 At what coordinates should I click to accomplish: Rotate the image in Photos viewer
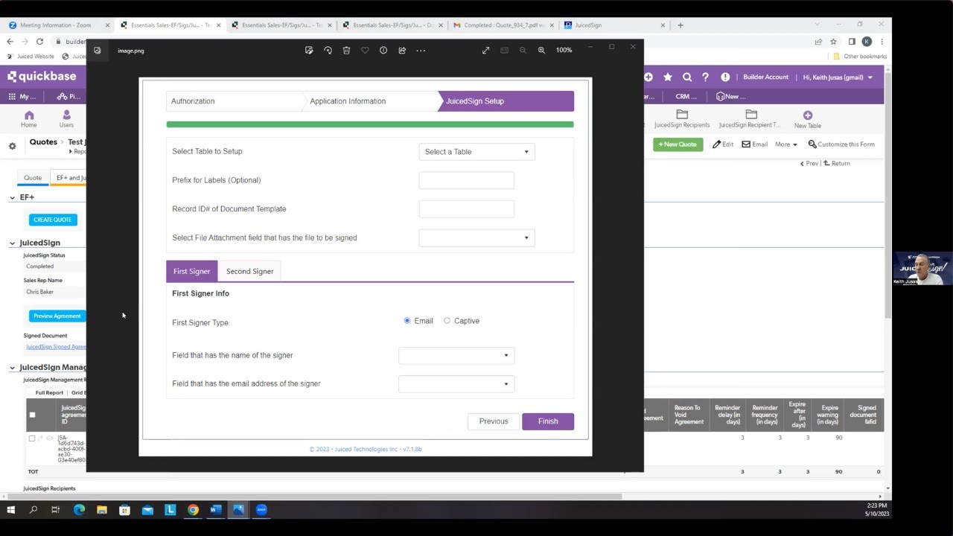click(x=328, y=51)
